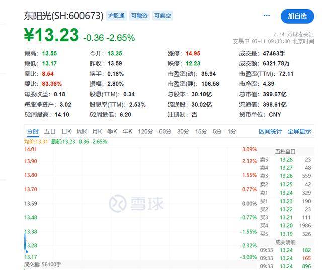Click the 可融资 tag
Image resolution: width=322 pixels, height=270 pixels.
click(x=139, y=16)
